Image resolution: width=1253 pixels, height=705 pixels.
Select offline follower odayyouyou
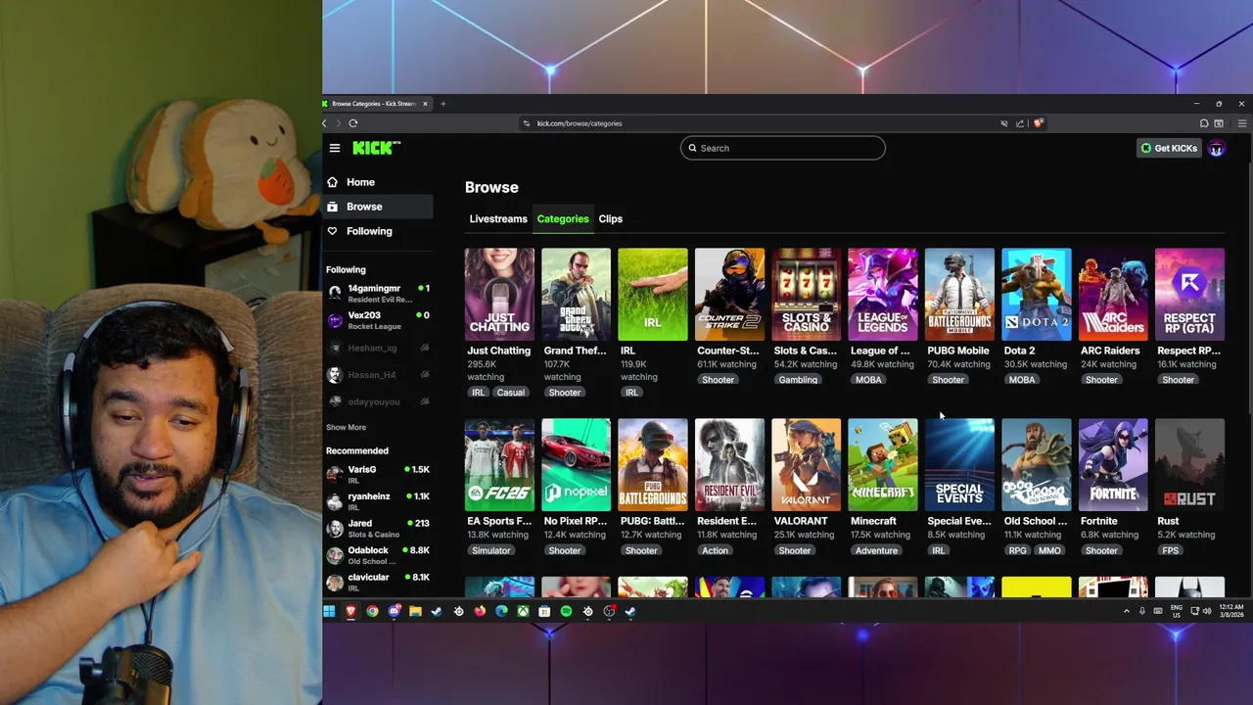coord(378,401)
